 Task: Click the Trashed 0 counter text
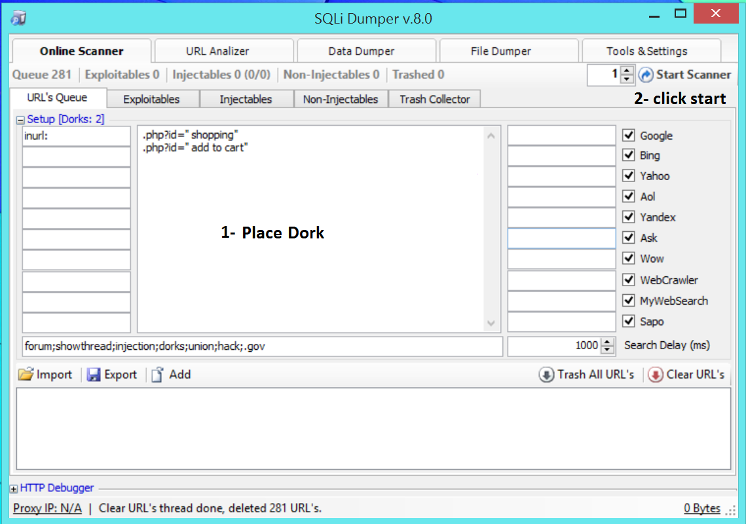tap(419, 75)
